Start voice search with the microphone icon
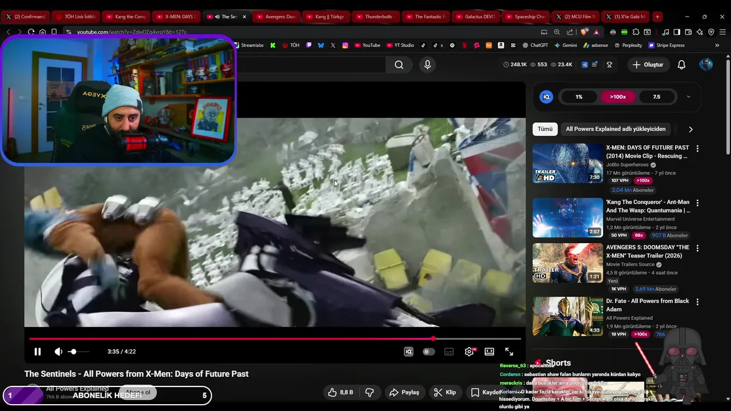The width and height of the screenshot is (731, 411). point(427,65)
